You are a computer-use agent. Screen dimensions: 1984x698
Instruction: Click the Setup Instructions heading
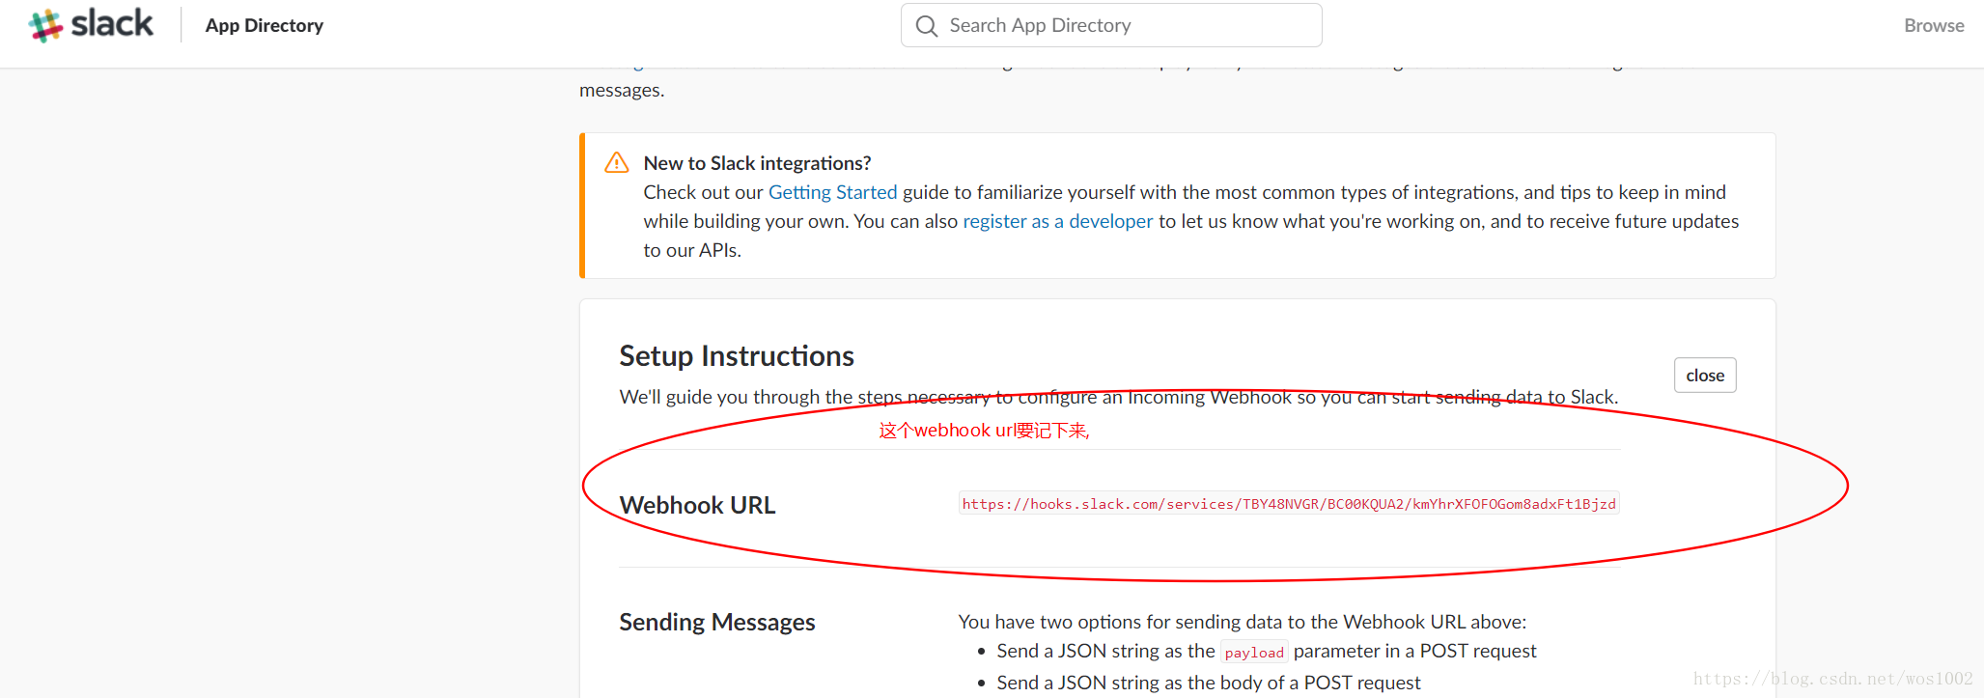click(737, 356)
